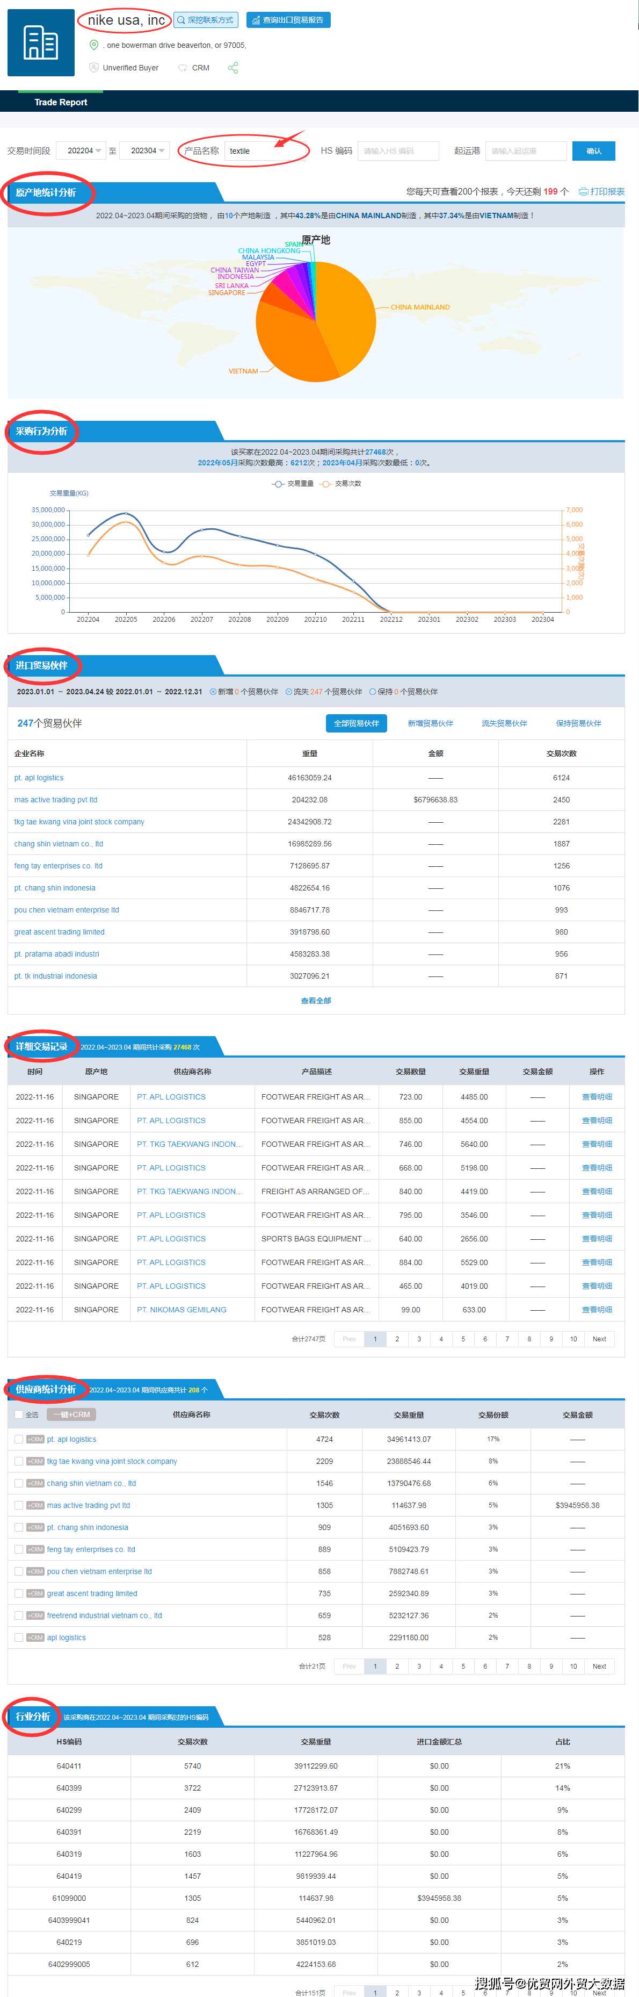
Task: Select the 保持 trade partner radio button
Action: tap(373, 692)
